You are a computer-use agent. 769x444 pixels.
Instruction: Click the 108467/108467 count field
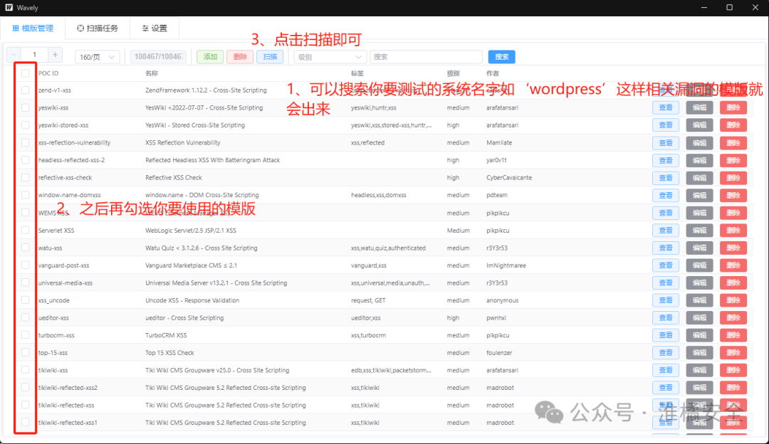(159, 57)
